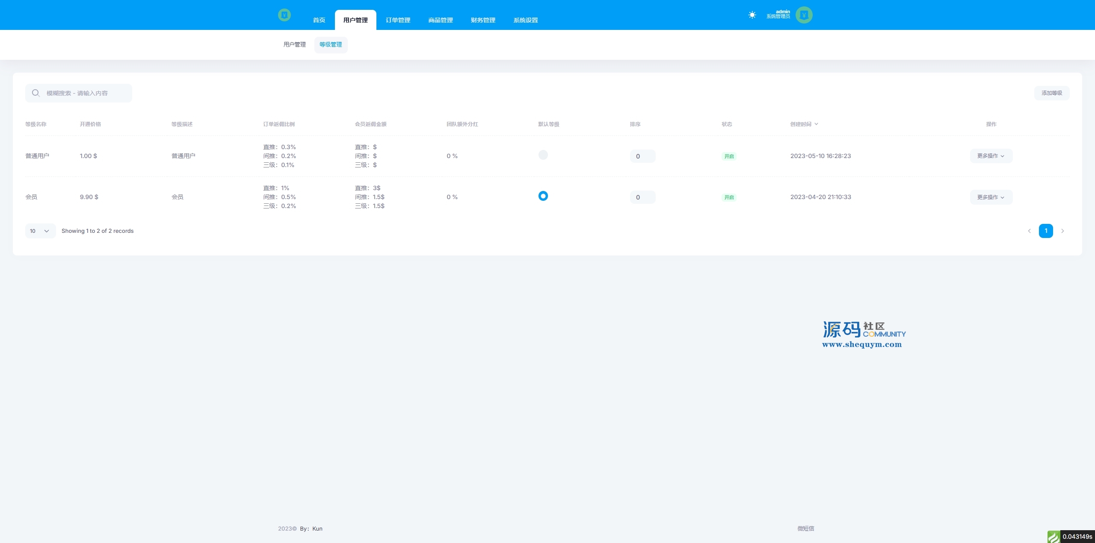Viewport: 1095px width, 543px height.
Task: Click the 排序 input for 会员 row
Action: point(642,197)
